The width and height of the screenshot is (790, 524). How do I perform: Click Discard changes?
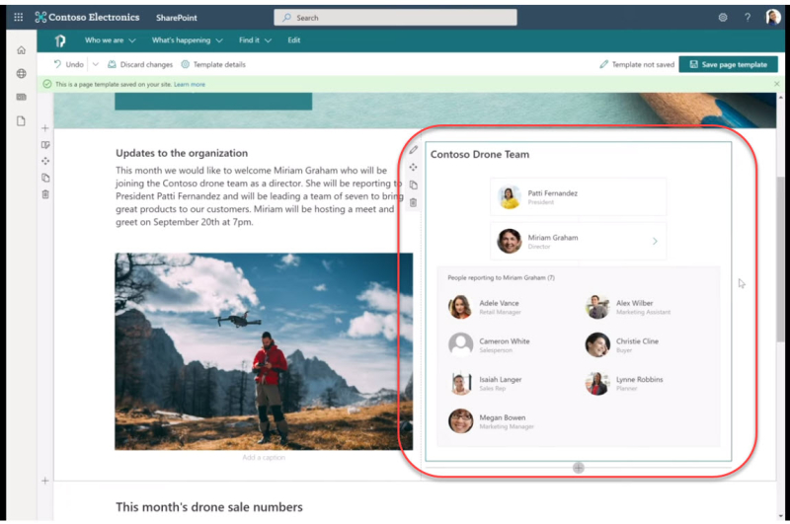140,64
